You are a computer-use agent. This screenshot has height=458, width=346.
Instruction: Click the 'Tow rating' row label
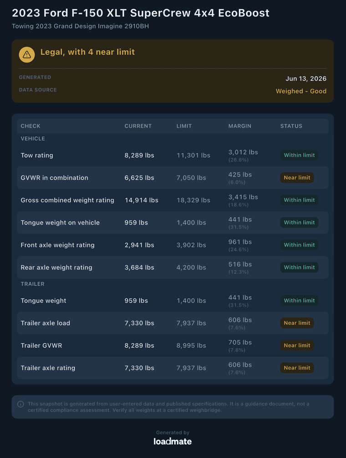[x=37, y=156]
